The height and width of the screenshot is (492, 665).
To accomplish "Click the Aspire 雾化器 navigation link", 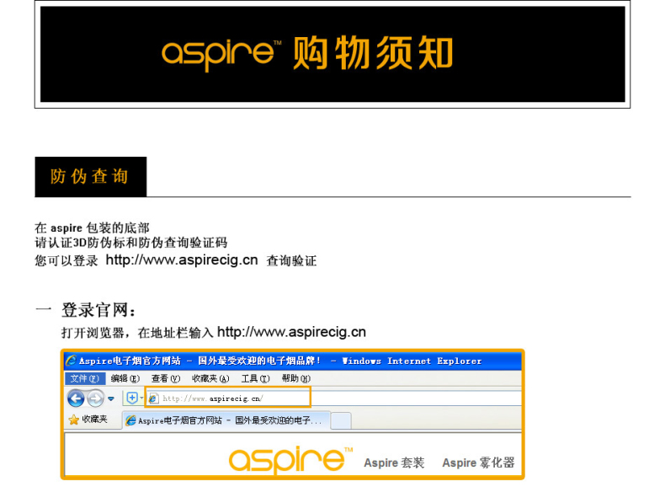I will pos(478,463).
